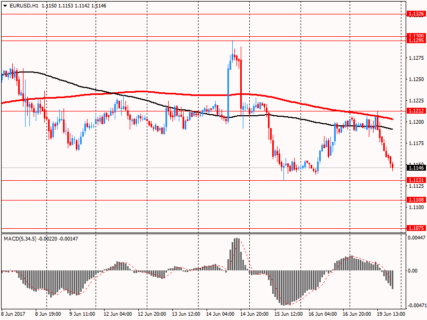Select the 1.1212 red price level label
This screenshot has width=427, height=320.
click(416, 111)
